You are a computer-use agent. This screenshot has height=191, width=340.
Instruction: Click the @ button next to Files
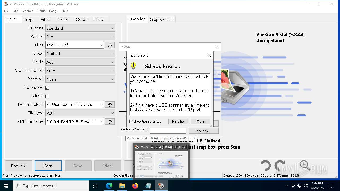(110, 45)
